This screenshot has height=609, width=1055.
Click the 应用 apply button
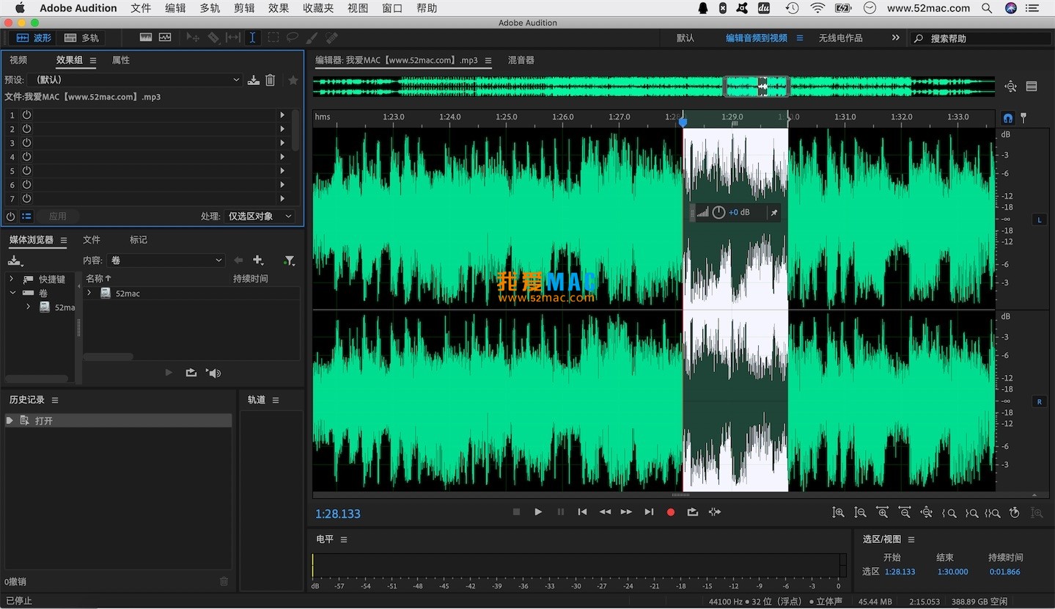pos(57,216)
